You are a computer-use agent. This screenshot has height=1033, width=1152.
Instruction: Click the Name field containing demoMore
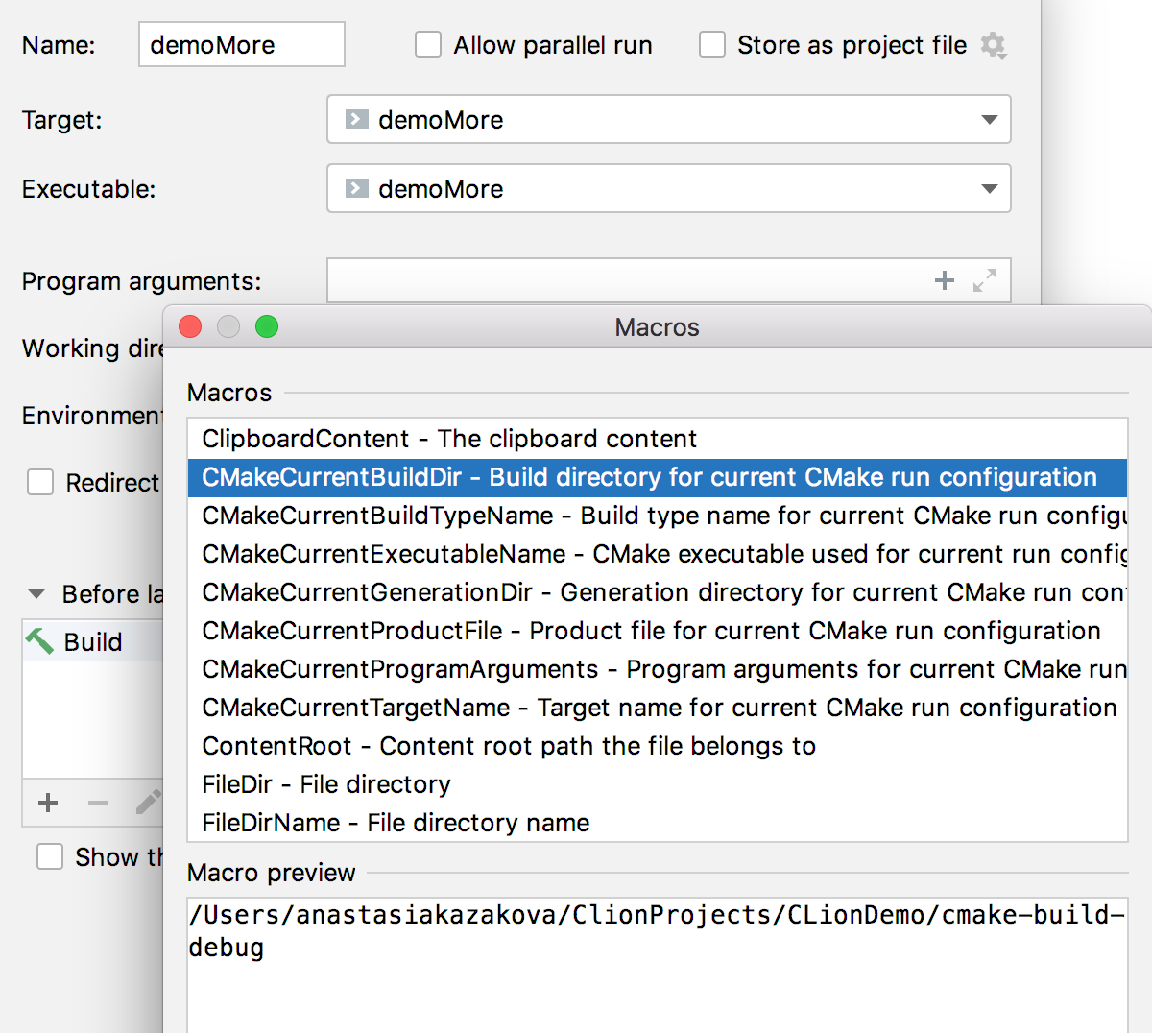pyautogui.click(x=242, y=45)
